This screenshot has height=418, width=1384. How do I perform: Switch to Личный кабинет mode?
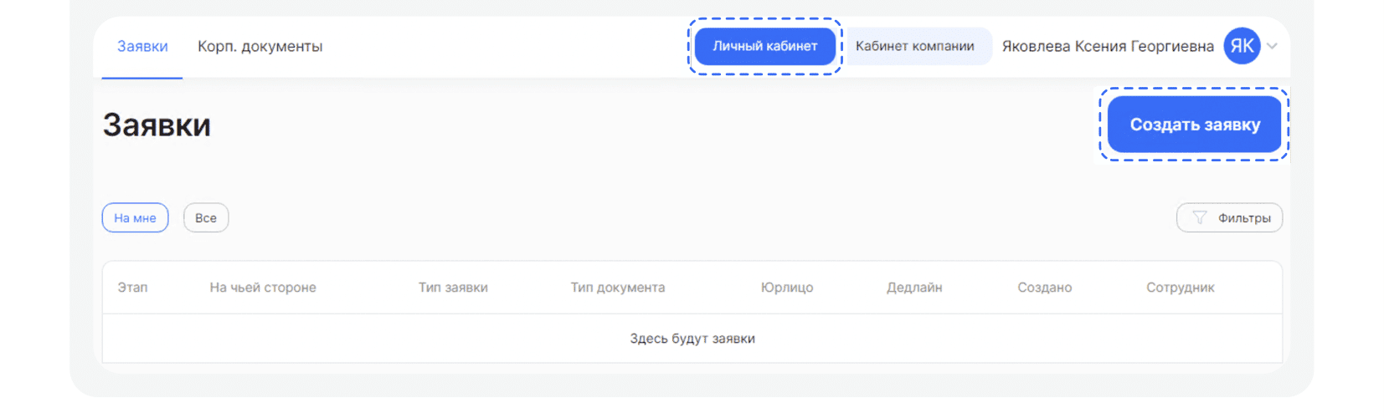coord(765,46)
